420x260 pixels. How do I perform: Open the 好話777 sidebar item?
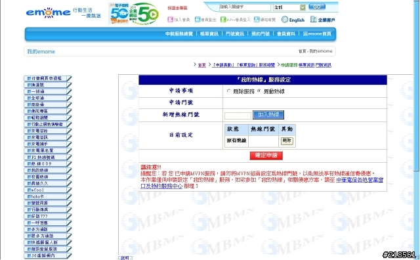48,216
